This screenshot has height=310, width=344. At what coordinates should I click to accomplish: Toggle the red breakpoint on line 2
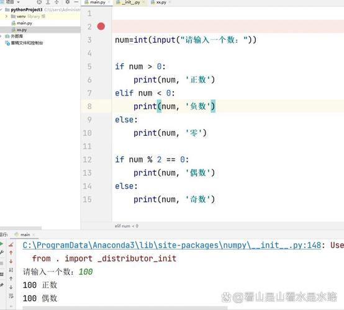click(x=101, y=26)
